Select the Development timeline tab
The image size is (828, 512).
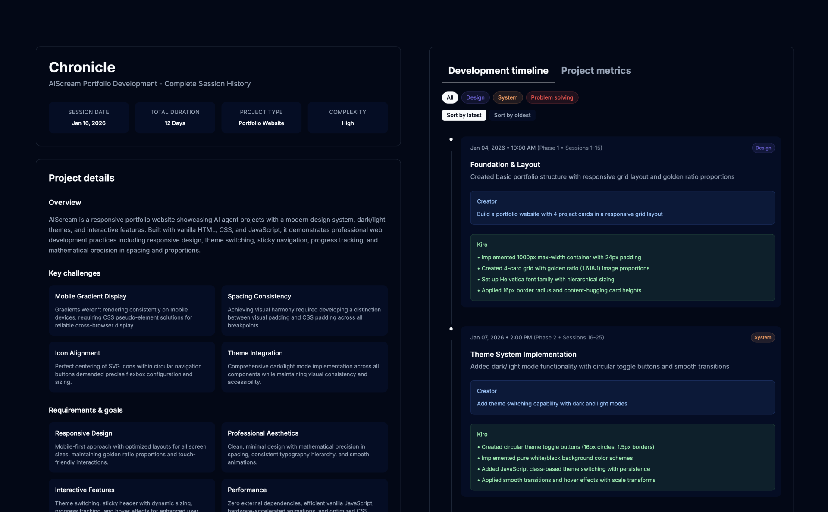[498, 71]
